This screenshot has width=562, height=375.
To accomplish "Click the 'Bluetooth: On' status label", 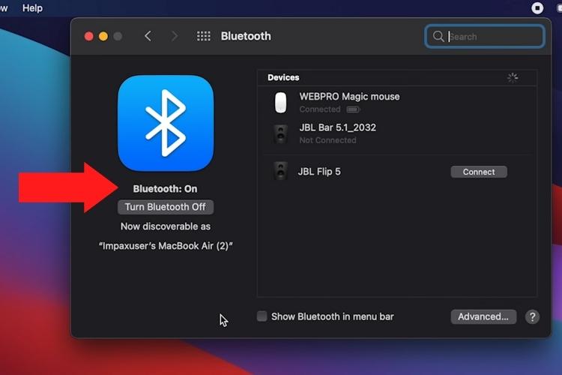I will pos(166,189).
